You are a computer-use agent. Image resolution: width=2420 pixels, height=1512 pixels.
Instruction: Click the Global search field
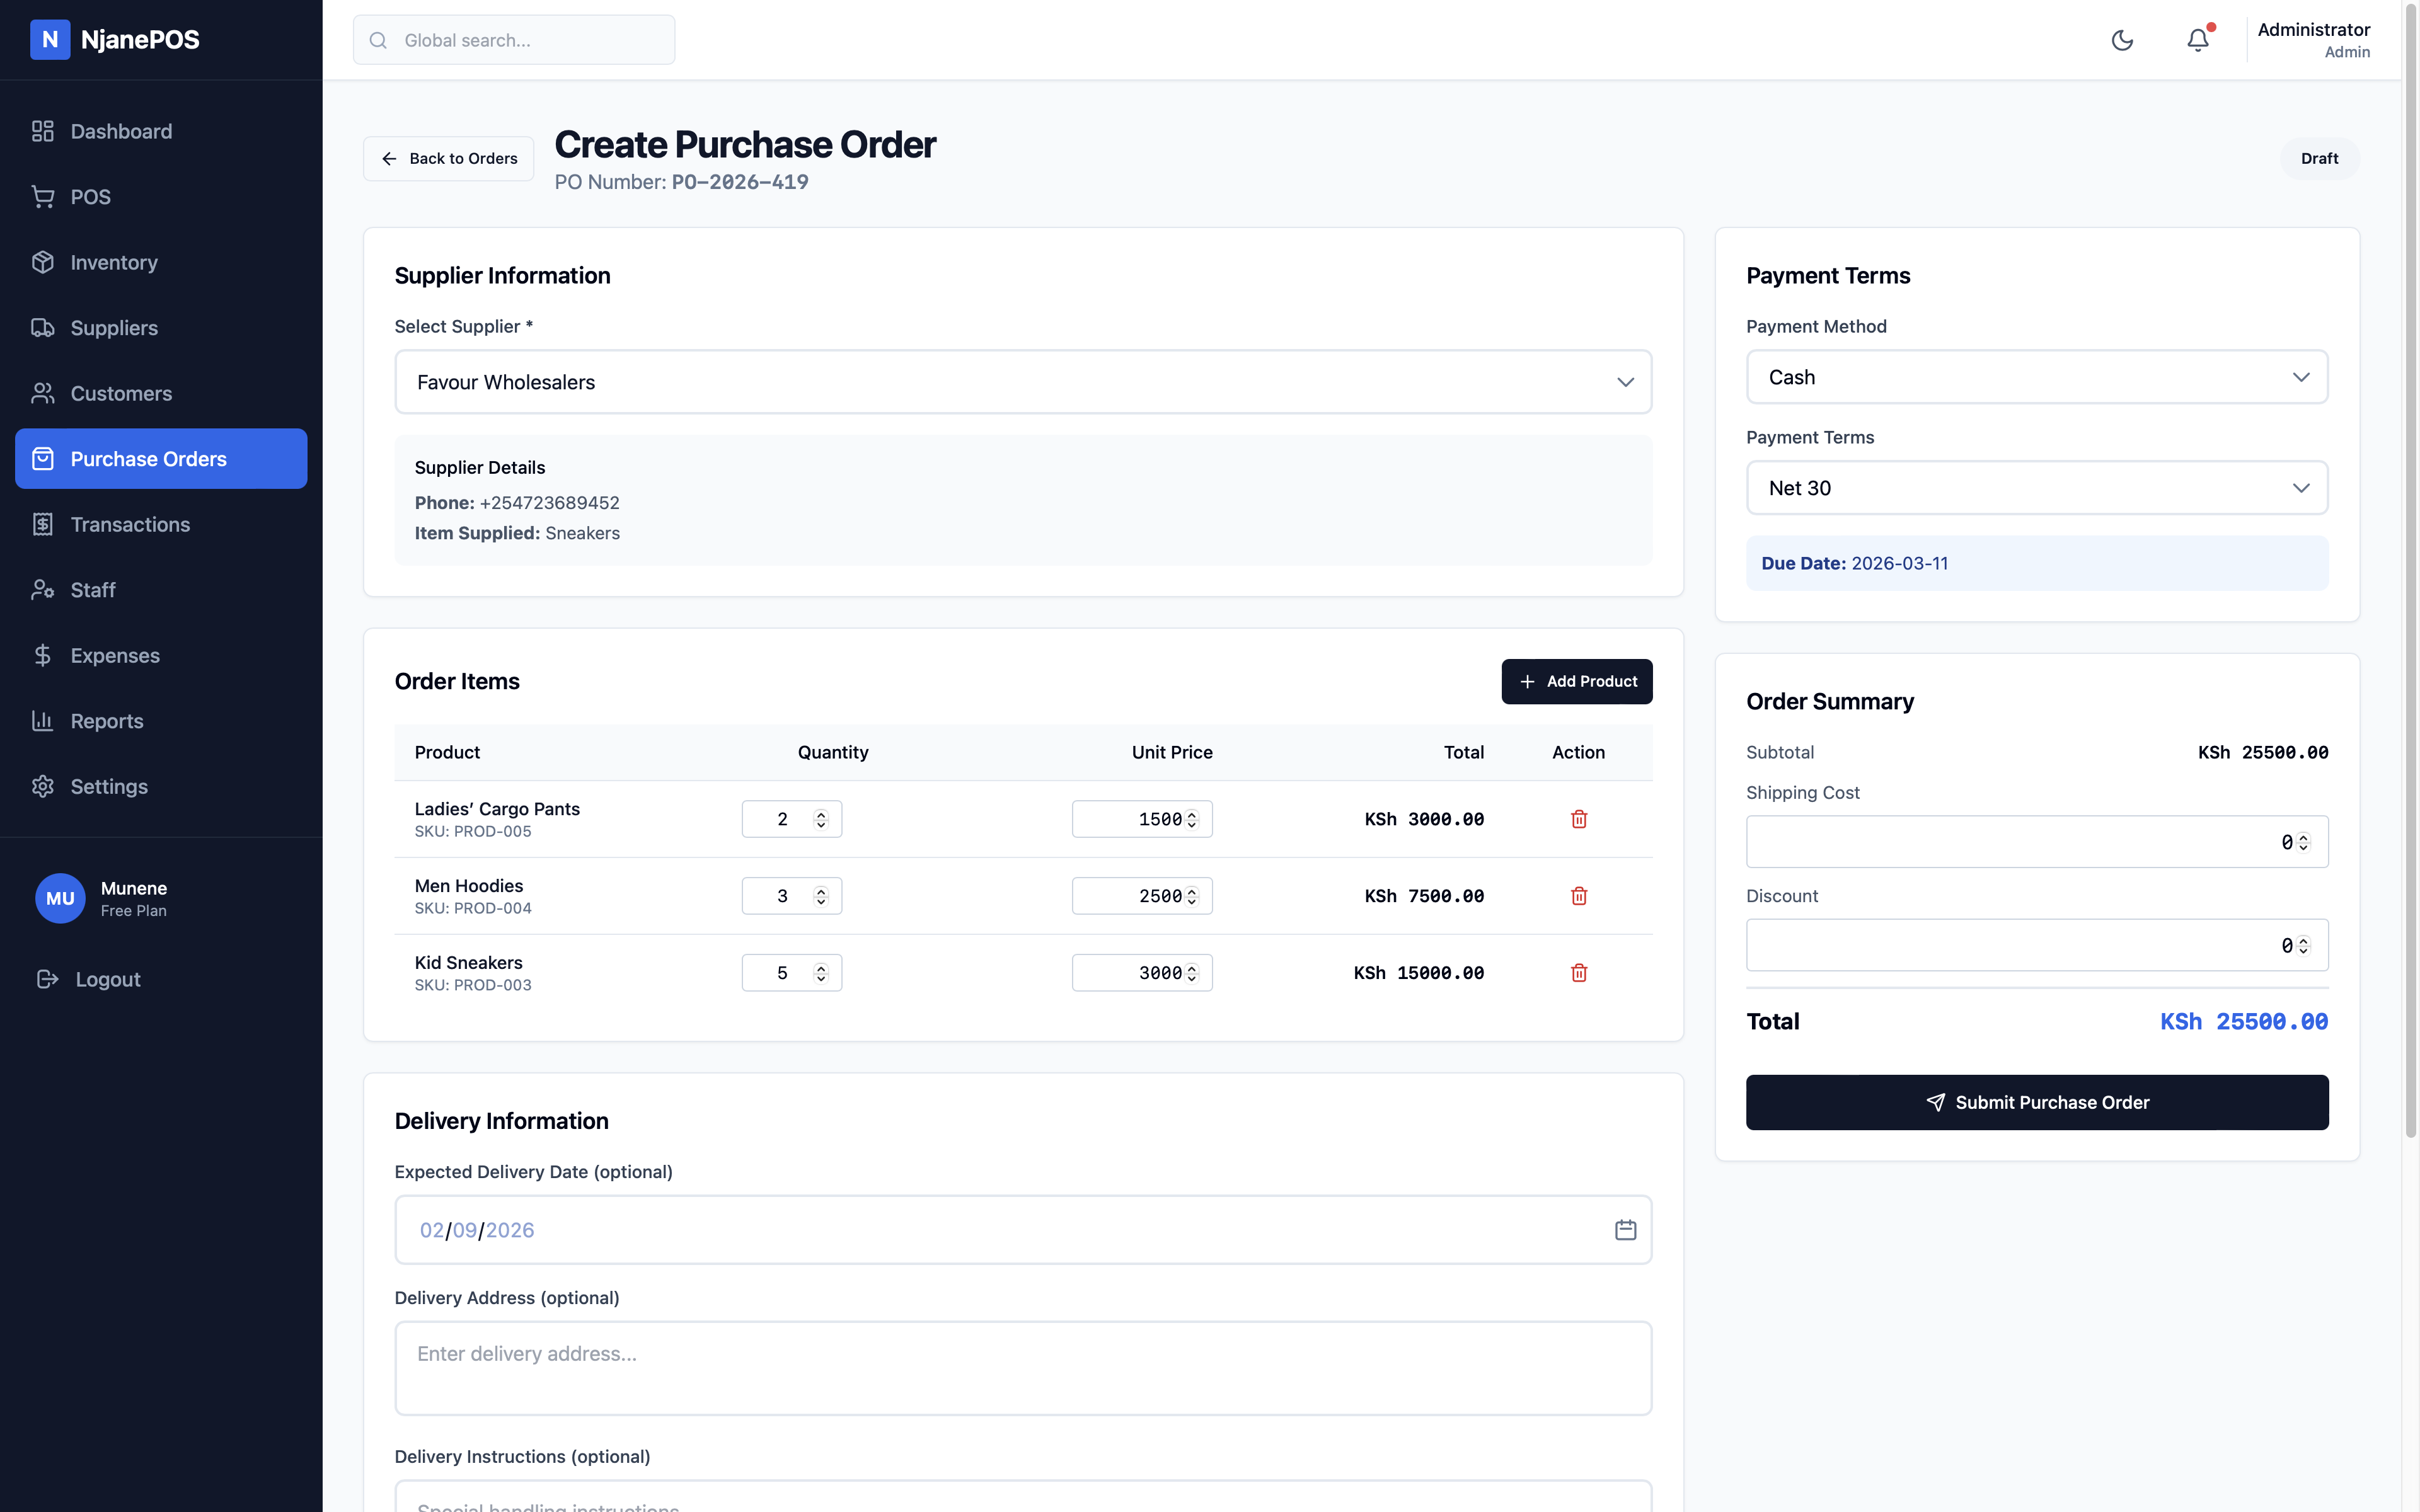point(513,40)
